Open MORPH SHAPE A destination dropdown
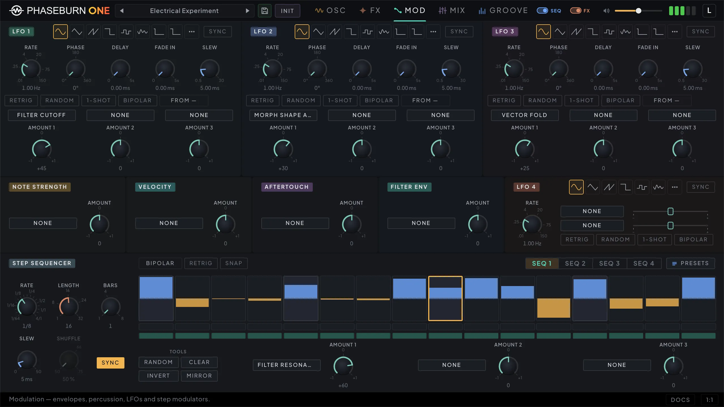 (x=283, y=115)
